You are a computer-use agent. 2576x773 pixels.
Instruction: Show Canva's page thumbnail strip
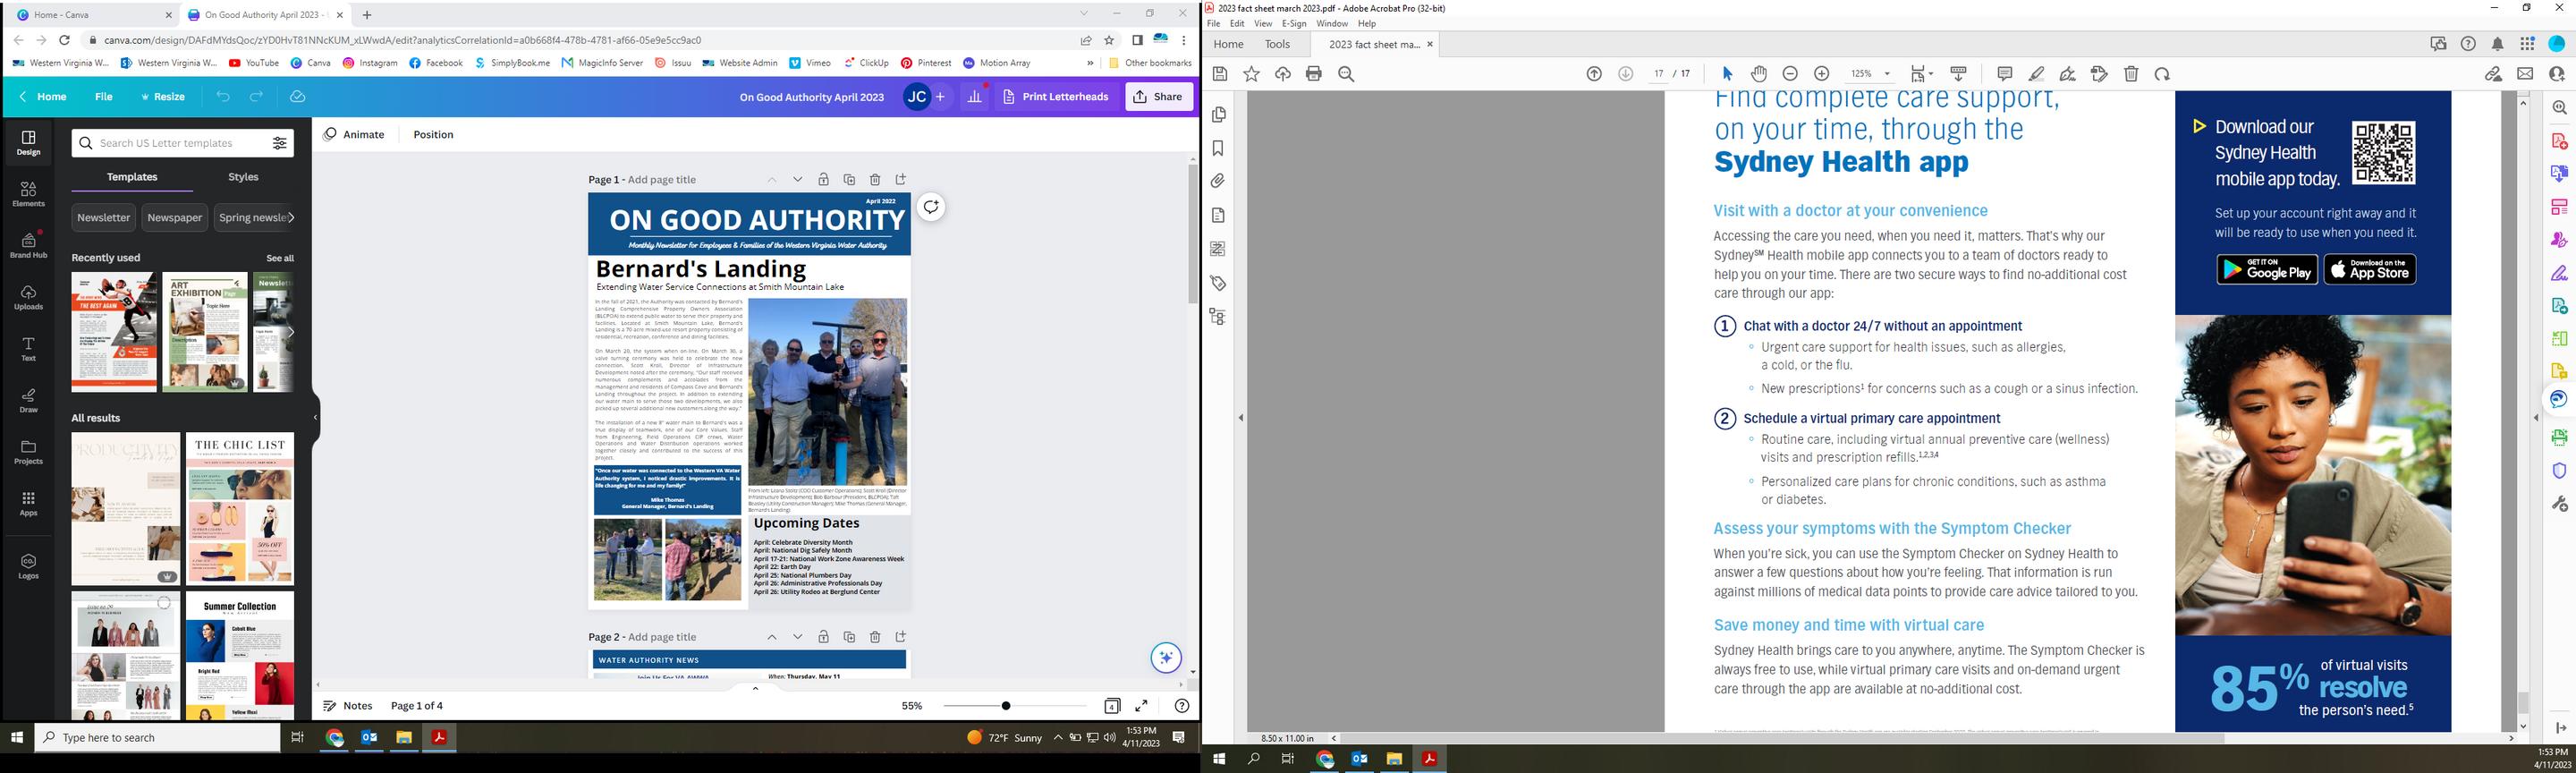(x=755, y=688)
